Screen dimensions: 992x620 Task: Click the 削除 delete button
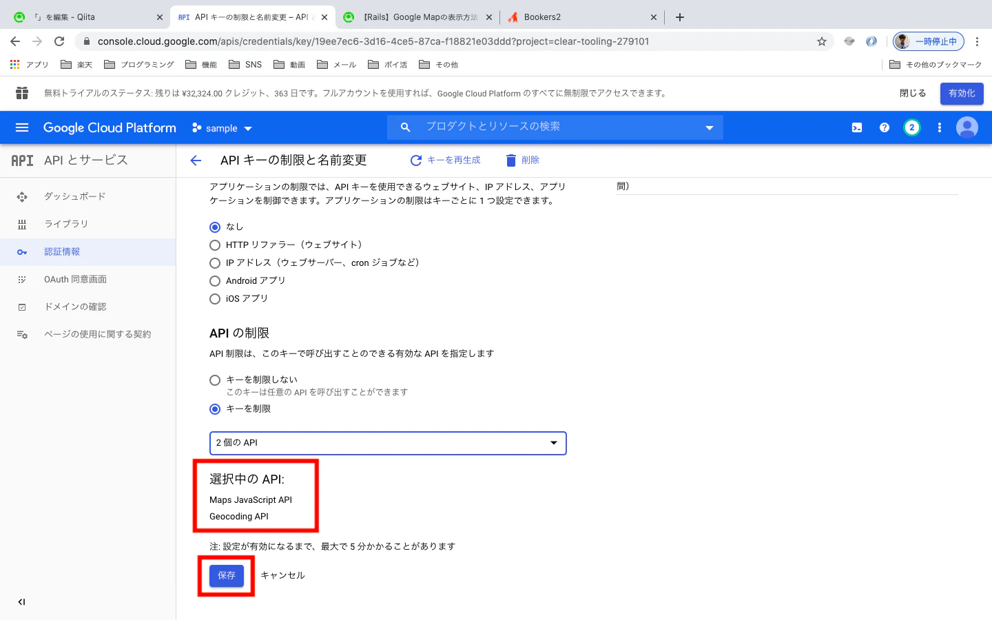522,161
